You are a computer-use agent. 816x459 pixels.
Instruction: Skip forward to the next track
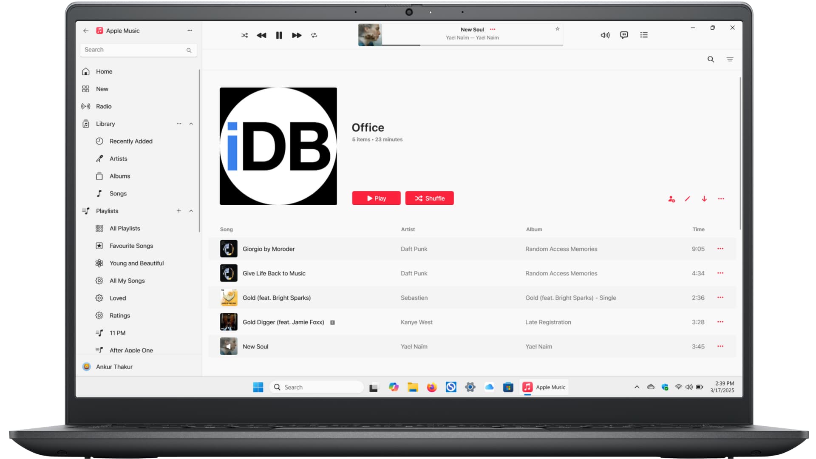(297, 35)
